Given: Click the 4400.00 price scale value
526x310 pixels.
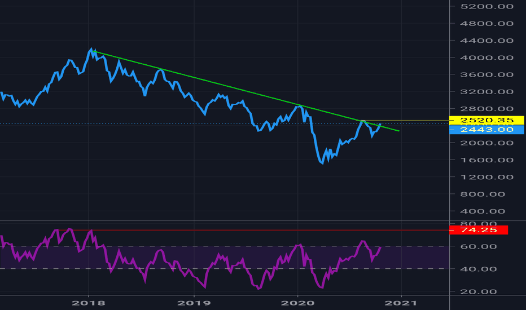Looking at the screenshot, I should tap(486, 41).
